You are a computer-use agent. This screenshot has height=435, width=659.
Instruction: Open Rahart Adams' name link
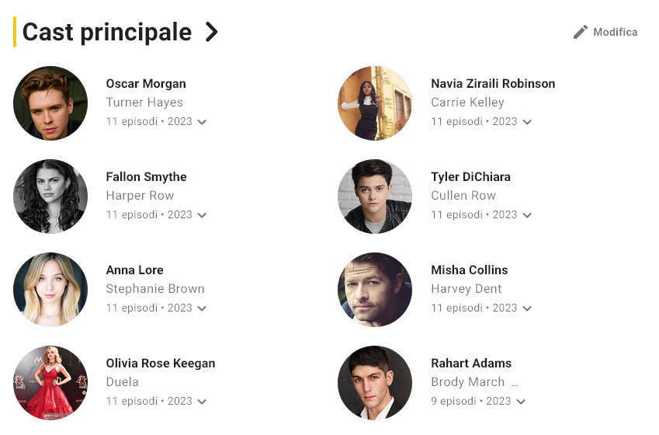click(x=471, y=363)
